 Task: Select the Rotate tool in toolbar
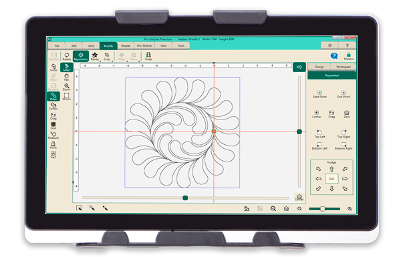pyautogui.click(x=66, y=56)
